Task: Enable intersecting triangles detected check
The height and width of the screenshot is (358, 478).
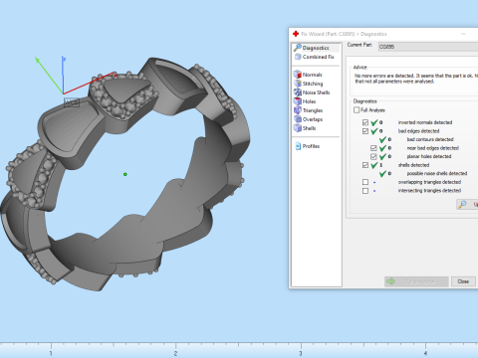Action: (x=365, y=191)
